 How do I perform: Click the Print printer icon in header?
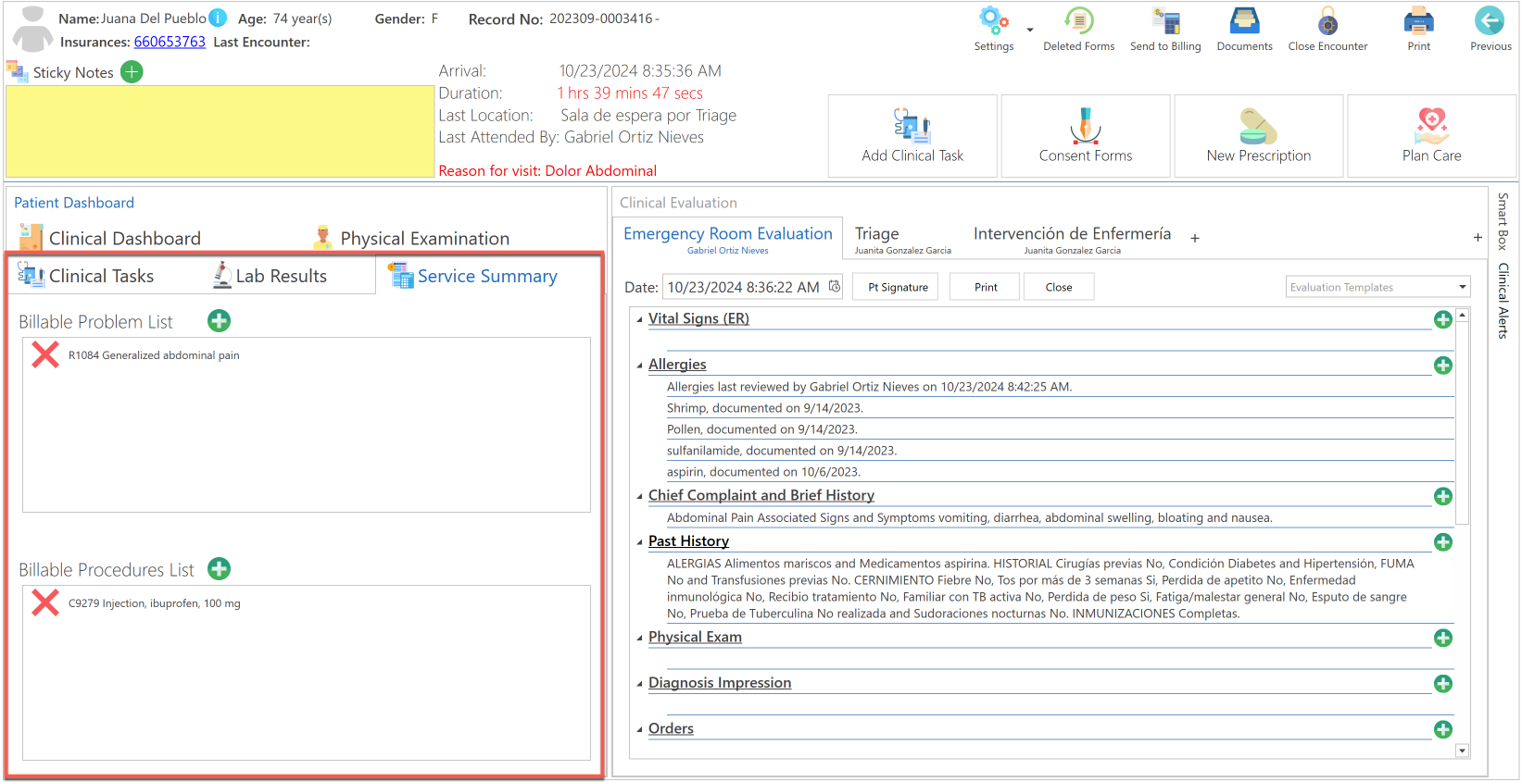coord(1418,20)
